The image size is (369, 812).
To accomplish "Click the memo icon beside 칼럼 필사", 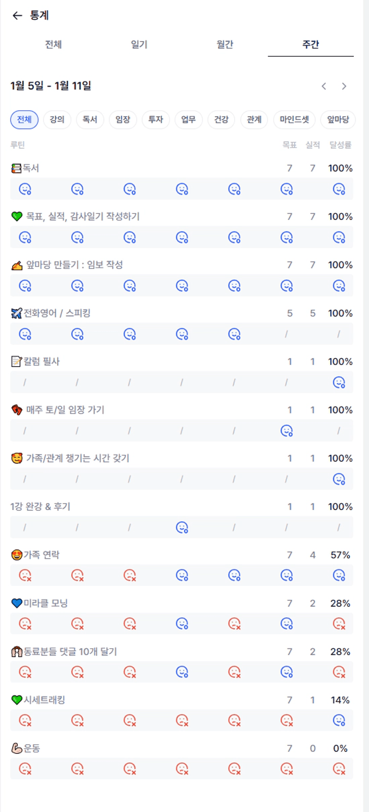I will pos(16,361).
